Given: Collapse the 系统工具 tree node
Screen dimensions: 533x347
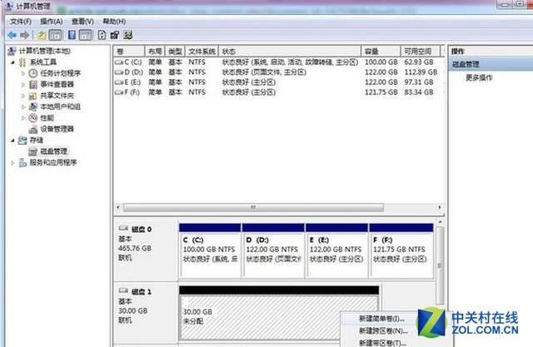Looking at the screenshot, I should [12, 62].
